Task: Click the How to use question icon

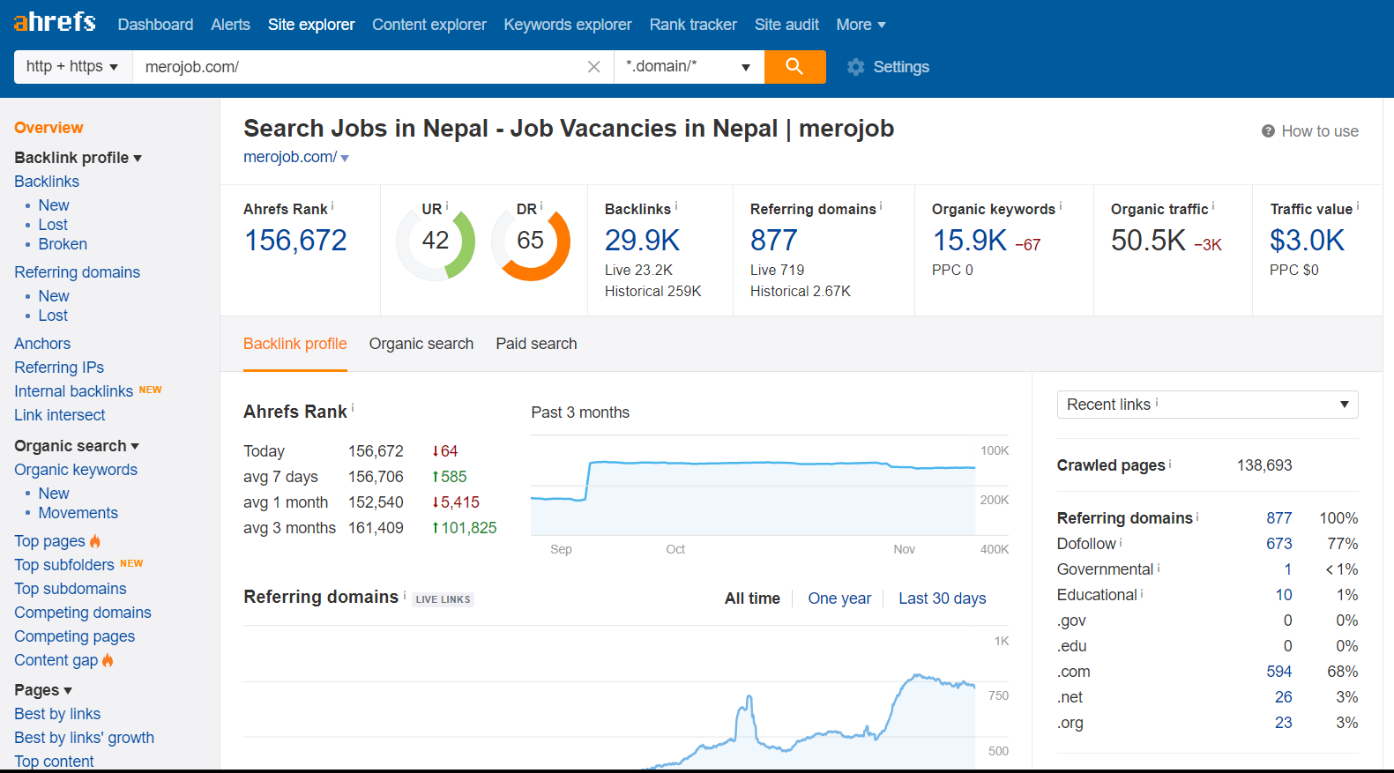Action: click(1268, 131)
